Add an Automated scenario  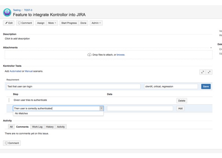(15, 71)
